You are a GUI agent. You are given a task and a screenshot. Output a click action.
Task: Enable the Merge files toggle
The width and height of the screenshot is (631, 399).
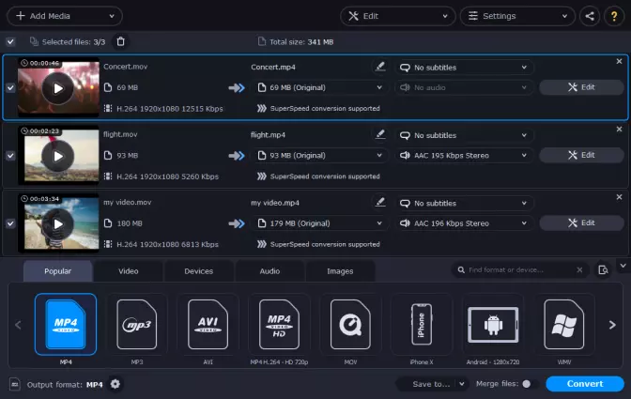pyautogui.click(x=526, y=384)
